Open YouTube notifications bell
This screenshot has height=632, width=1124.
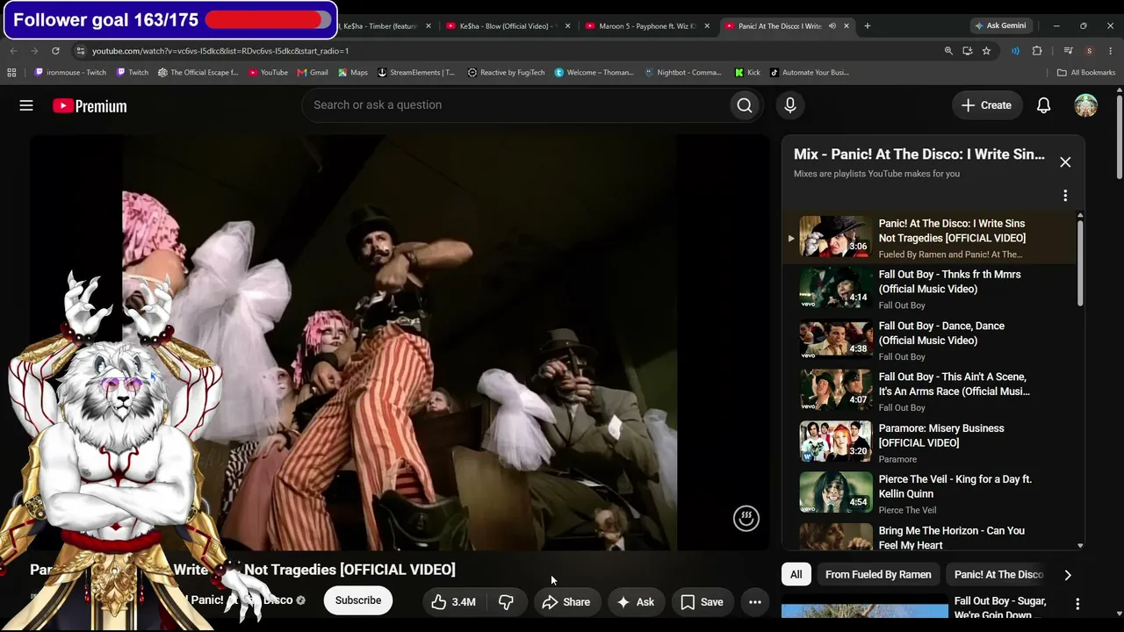(1043, 105)
